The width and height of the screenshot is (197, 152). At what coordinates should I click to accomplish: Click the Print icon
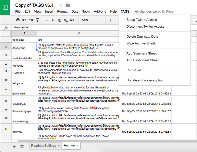(18, 20)
